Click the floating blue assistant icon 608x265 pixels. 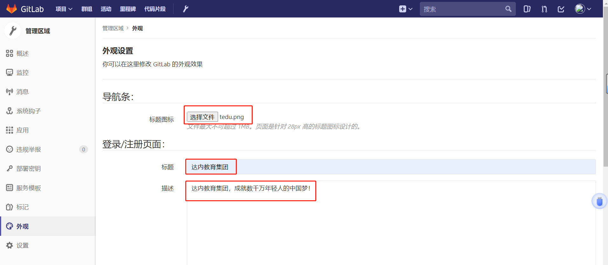(x=599, y=201)
